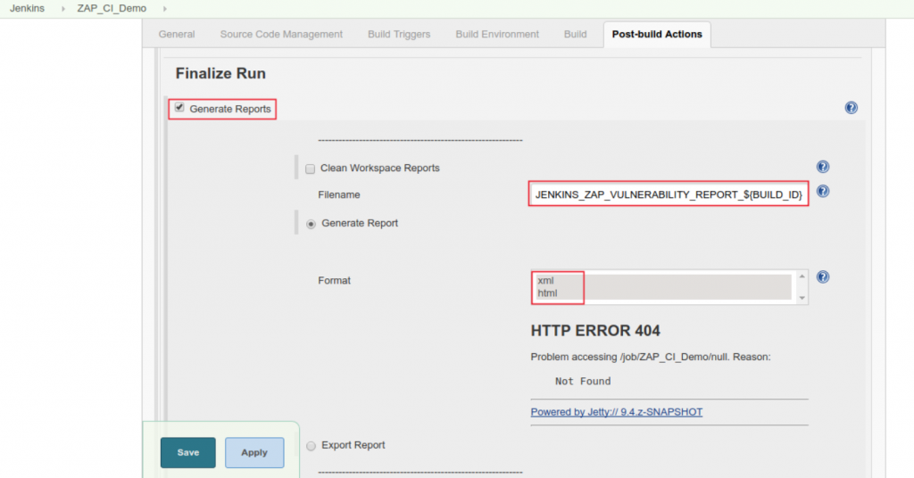Enable Clean Workspace Reports checkbox

310,169
